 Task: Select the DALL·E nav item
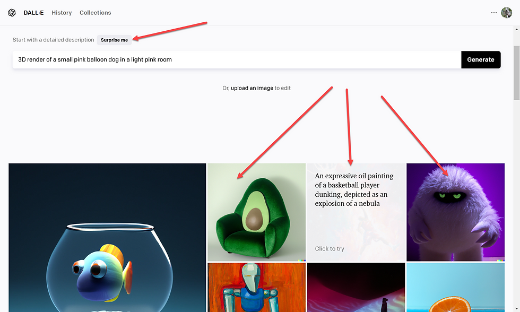(x=33, y=13)
